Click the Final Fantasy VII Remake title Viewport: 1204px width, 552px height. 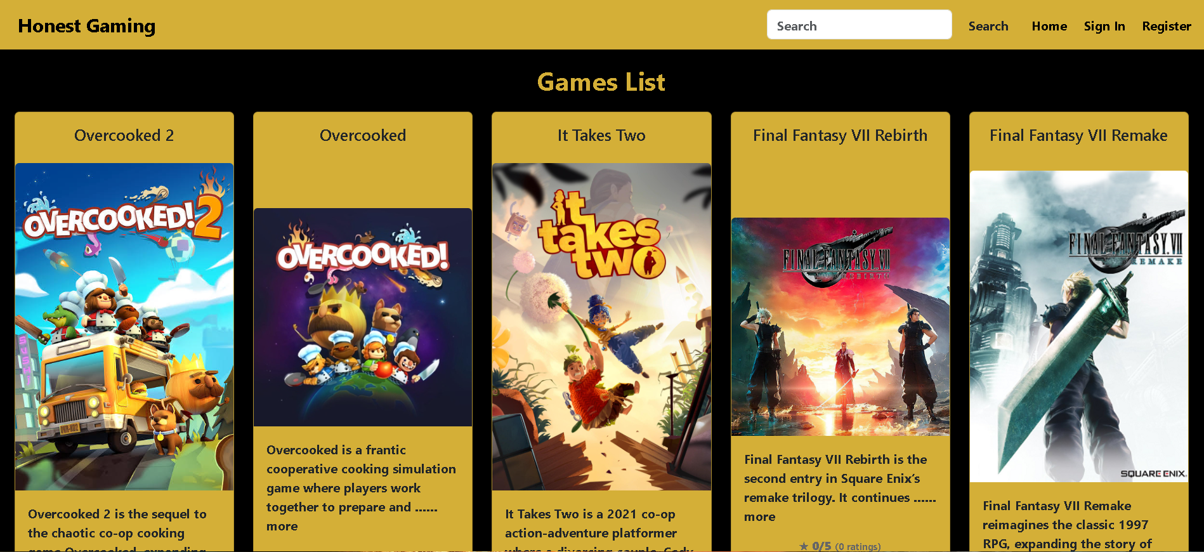point(1078,135)
